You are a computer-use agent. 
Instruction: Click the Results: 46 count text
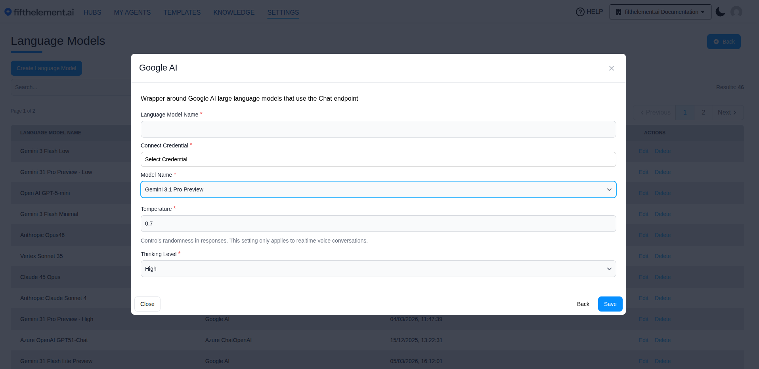point(730,87)
